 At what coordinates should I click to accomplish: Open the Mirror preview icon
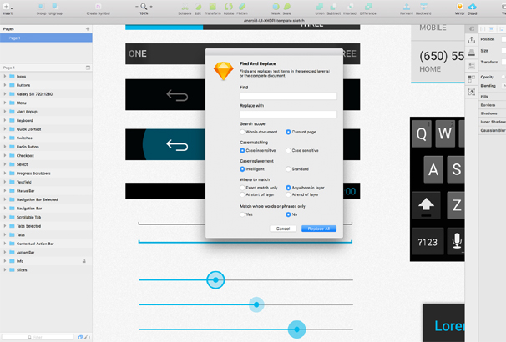click(x=459, y=8)
